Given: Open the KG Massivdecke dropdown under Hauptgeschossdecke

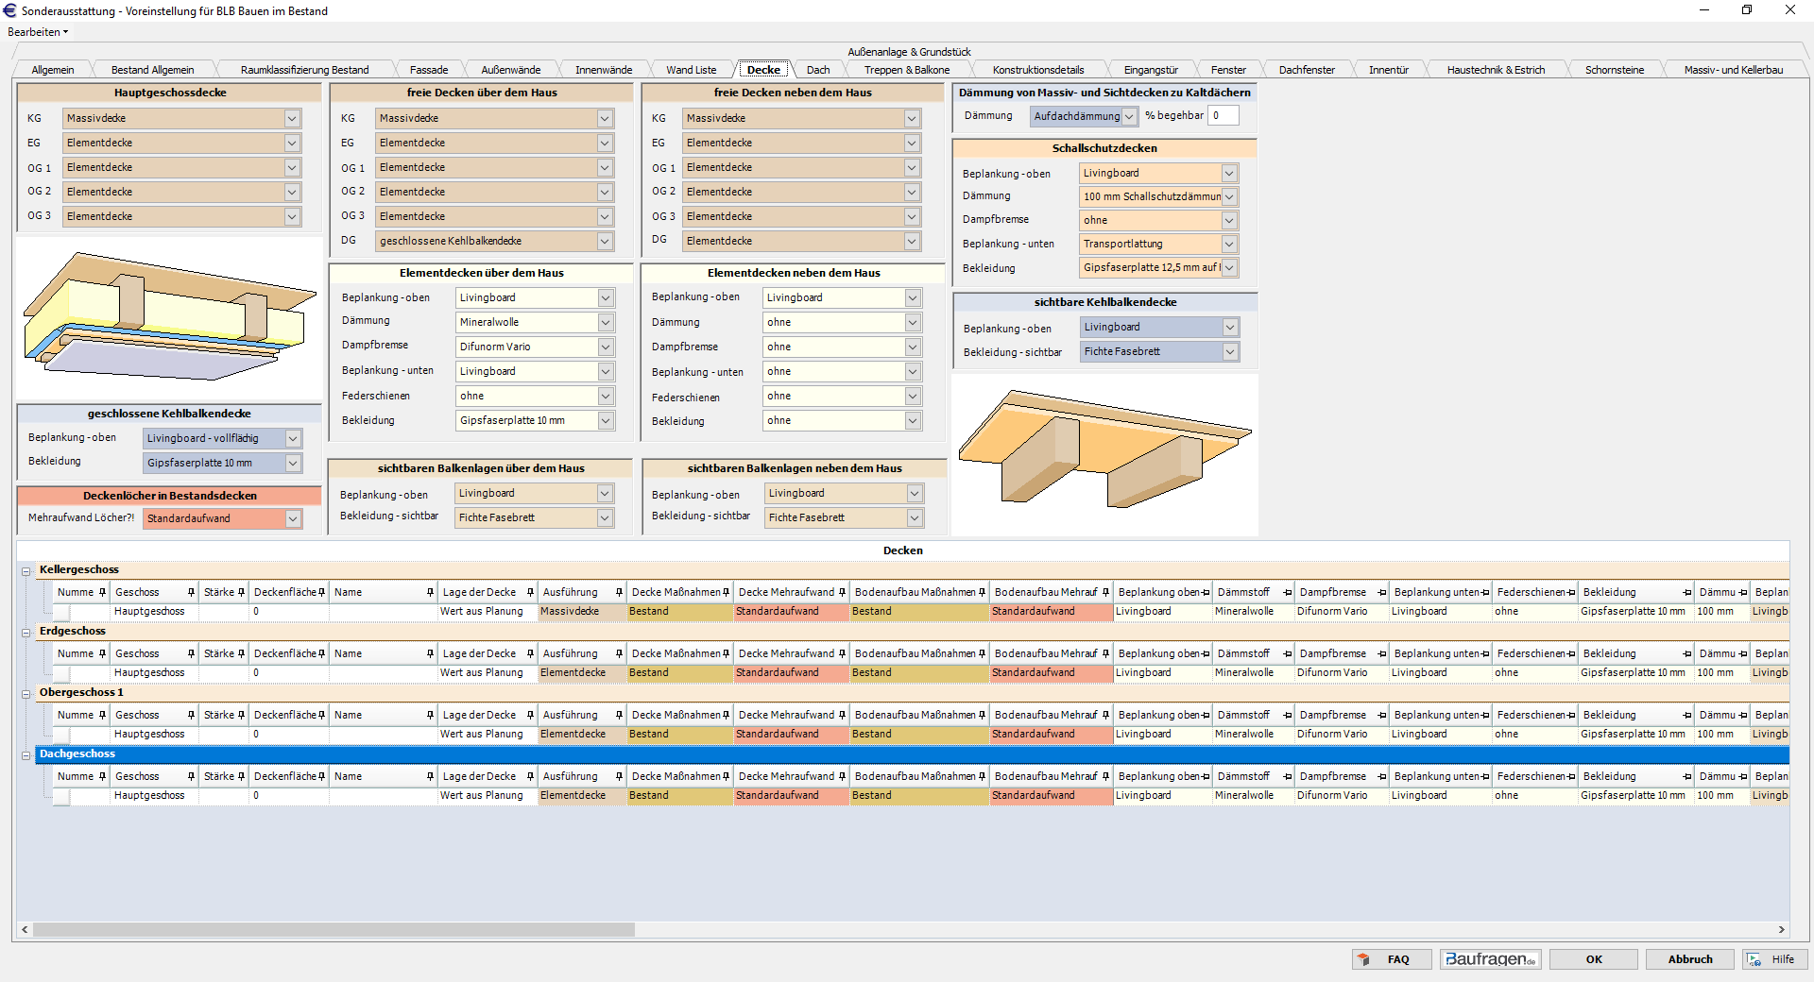Looking at the screenshot, I should [x=293, y=118].
